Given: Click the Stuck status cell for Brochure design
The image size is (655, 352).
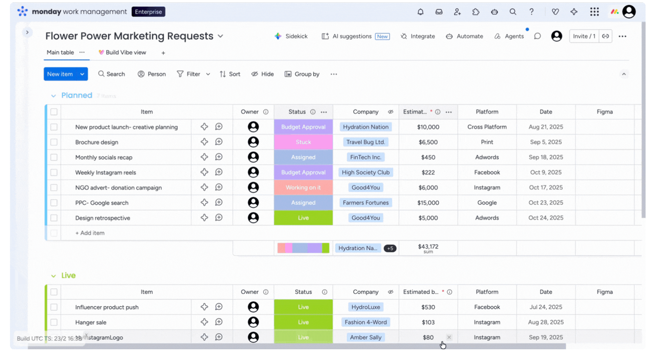Looking at the screenshot, I should 303,142.
